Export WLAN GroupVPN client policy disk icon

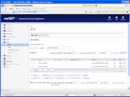pos(125,67)
